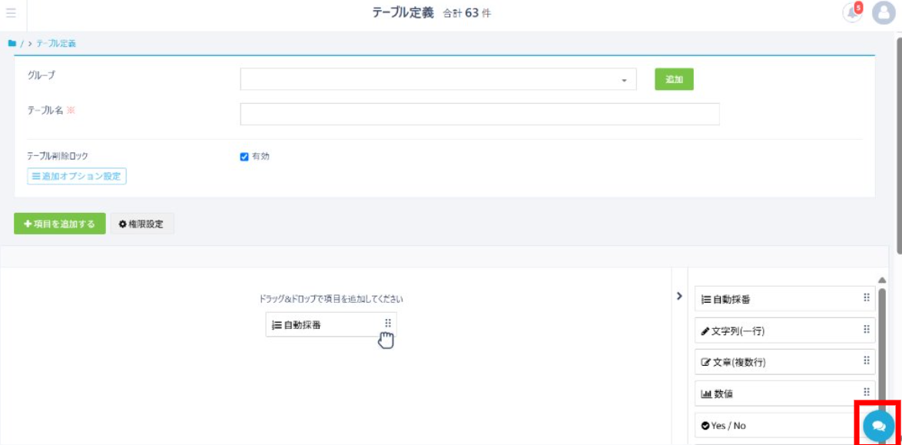Click the field palette scroll-up arrow
902x445 pixels.
(x=882, y=280)
